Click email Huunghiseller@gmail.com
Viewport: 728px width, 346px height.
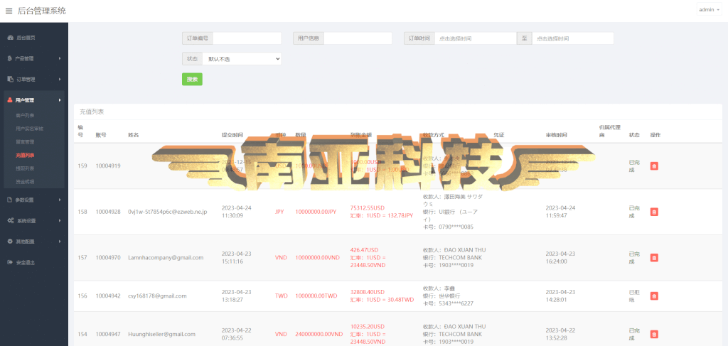pos(161,334)
